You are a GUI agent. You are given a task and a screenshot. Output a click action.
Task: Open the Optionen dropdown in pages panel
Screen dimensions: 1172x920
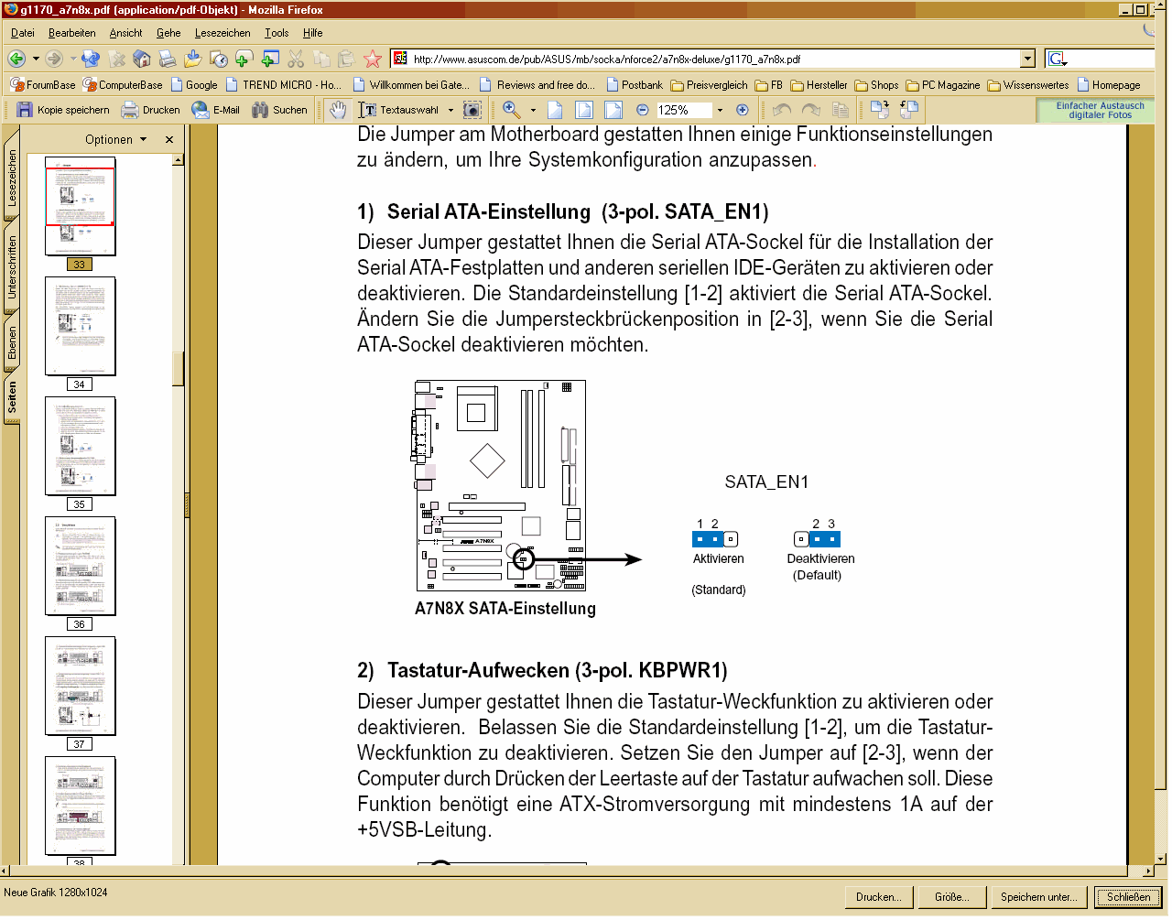(x=115, y=139)
